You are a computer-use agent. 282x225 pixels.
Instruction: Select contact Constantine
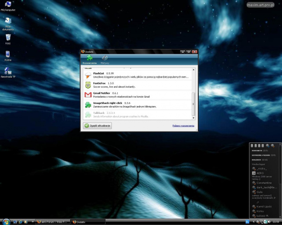pyautogui.click(x=262, y=183)
